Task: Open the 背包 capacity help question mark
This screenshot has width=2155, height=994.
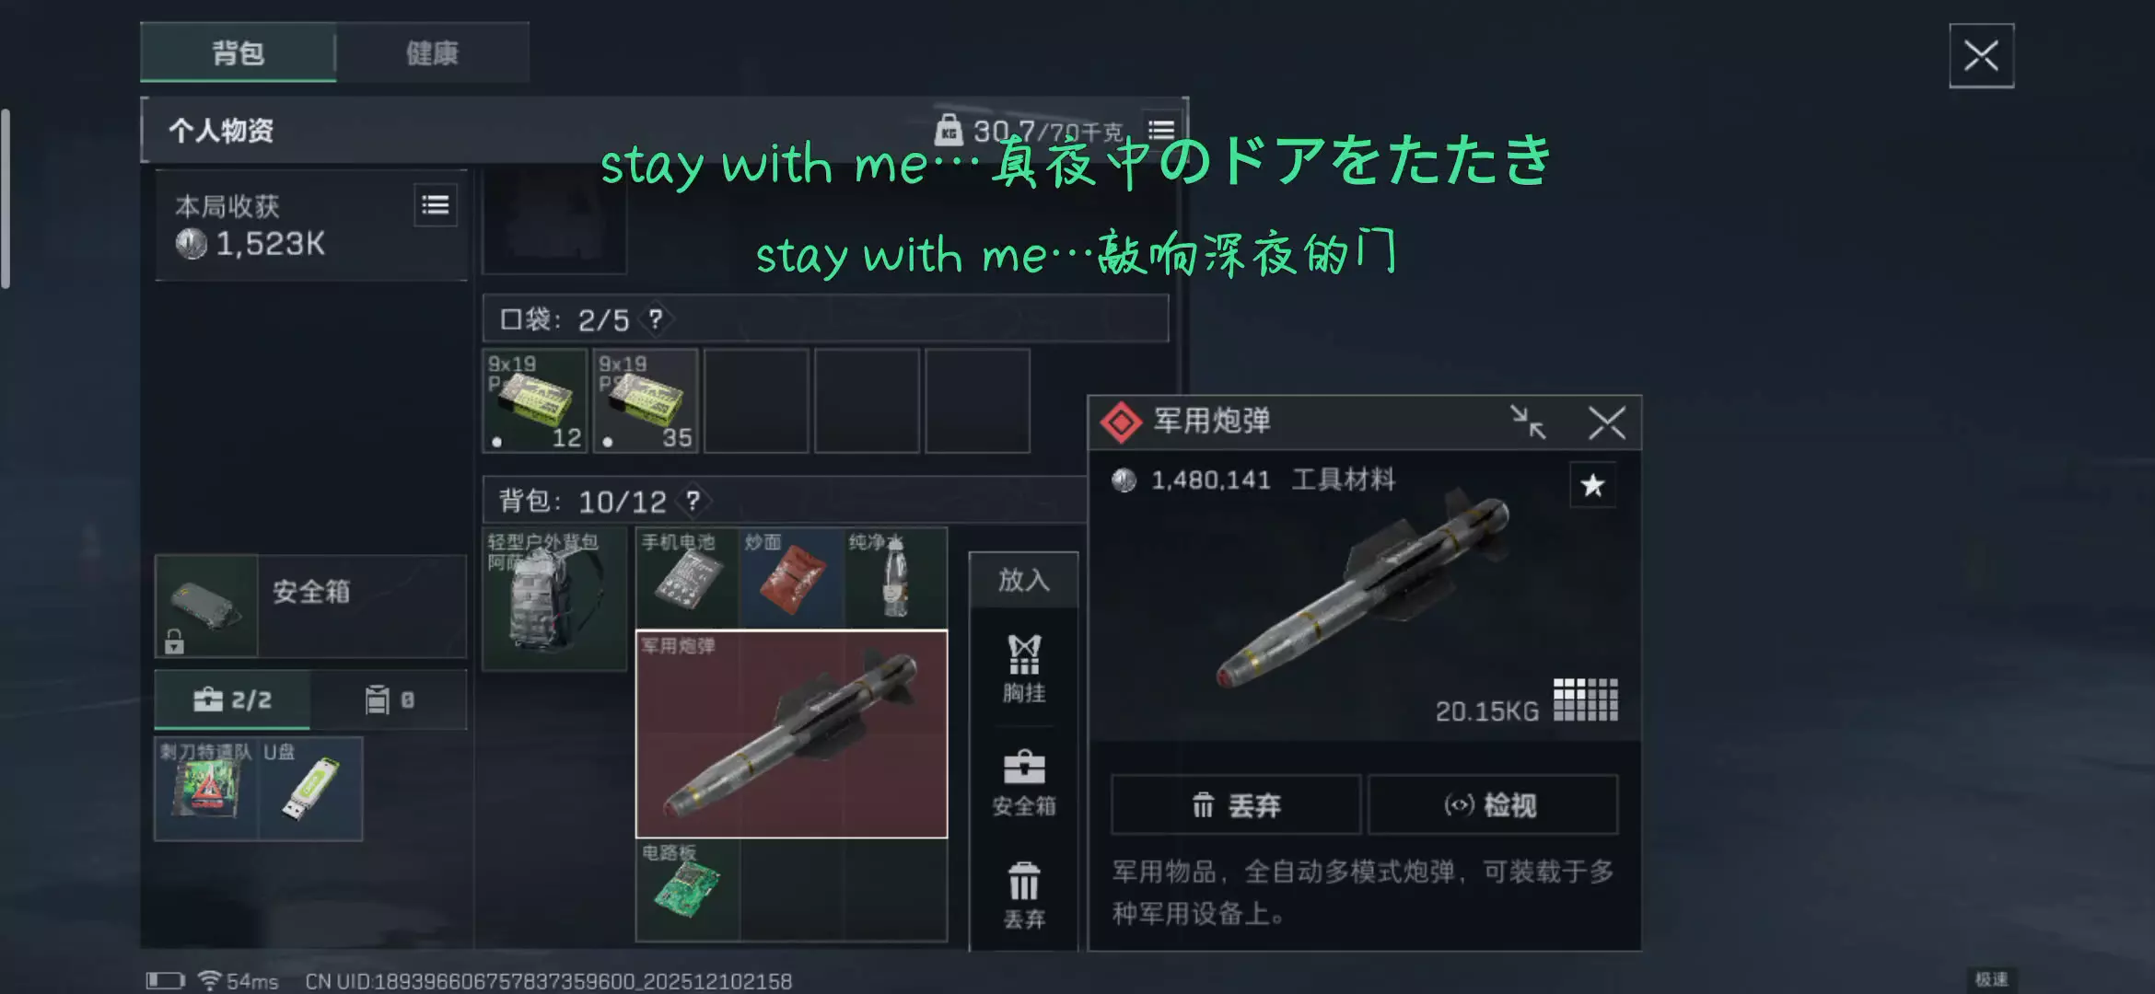Action: [x=693, y=501]
